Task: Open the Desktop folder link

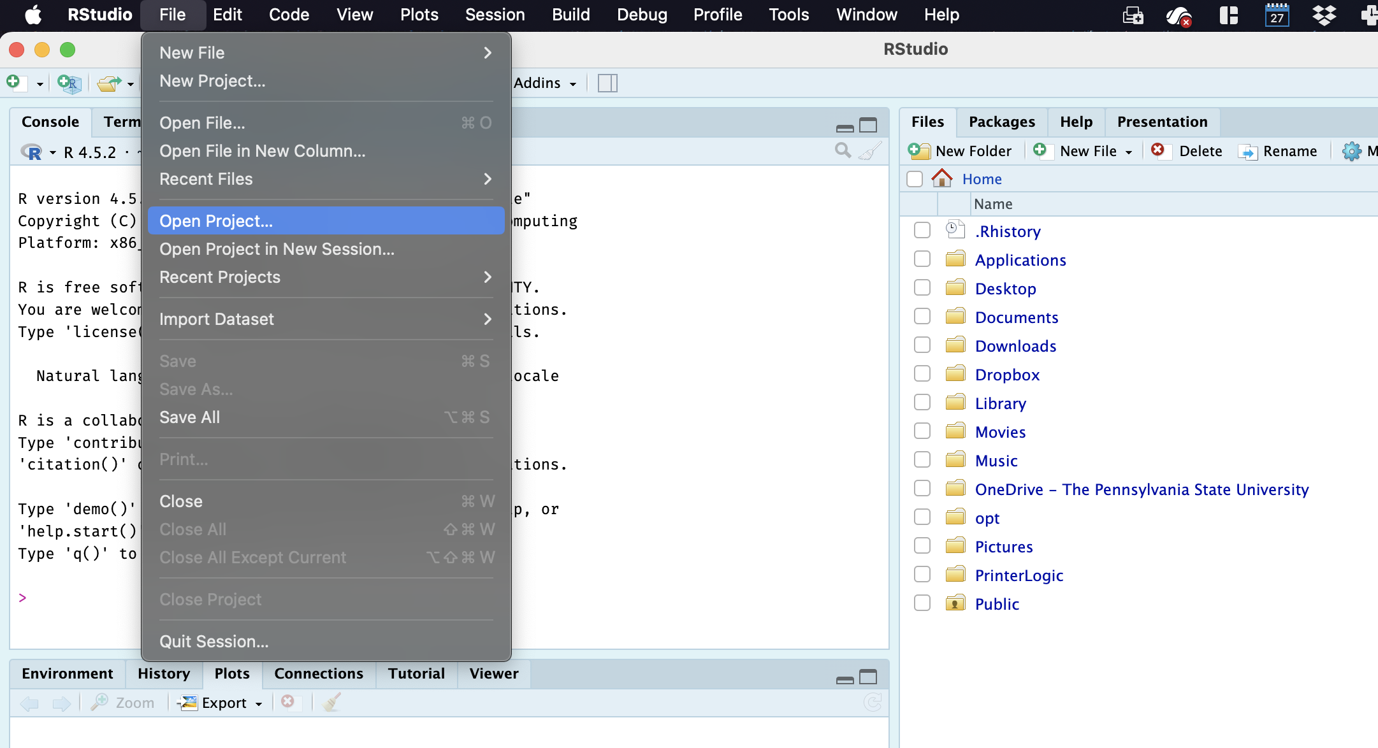Action: [1005, 289]
